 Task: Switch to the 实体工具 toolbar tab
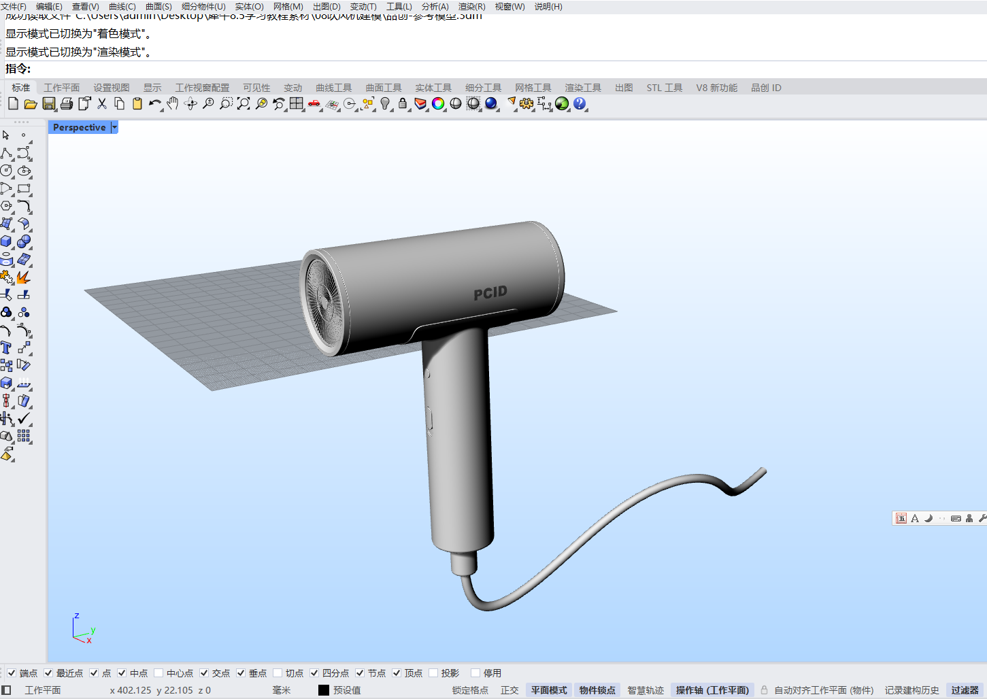433,88
